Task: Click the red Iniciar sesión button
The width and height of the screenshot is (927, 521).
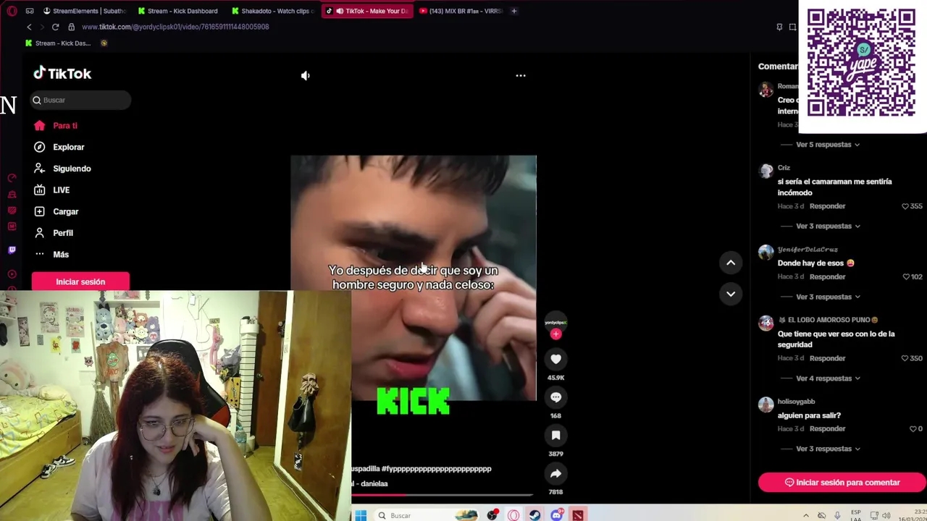Action: click(80, 281)
